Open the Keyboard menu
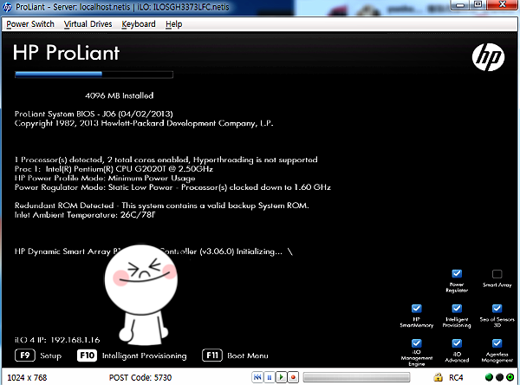 [139, 24]
